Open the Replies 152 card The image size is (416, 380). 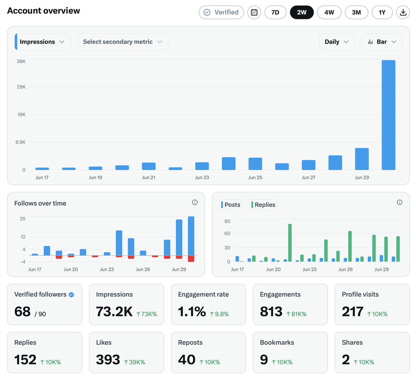point(44,353)
